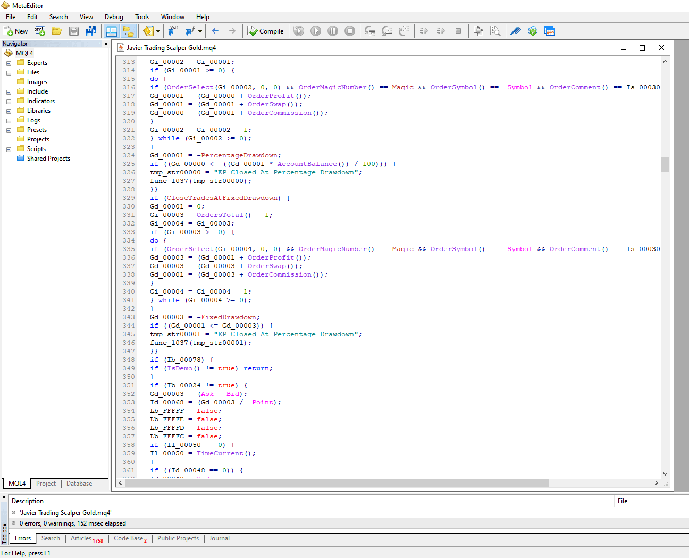
Task: Open the Public Projects tab
Action: (178, 538)
